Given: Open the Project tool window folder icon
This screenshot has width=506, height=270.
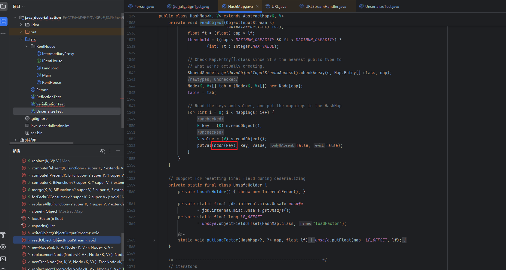Looking at the screenshot, I should (3, 6).
